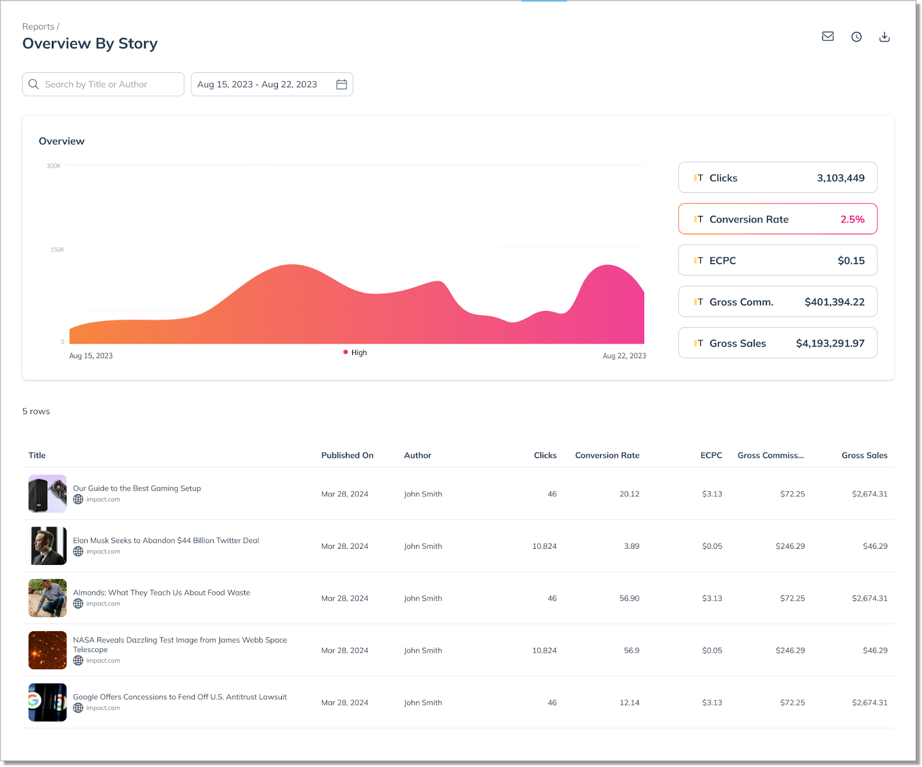Click the search magnifier icon
The height and width of the screenshot is (767, 922).
[x=33, y=84]
